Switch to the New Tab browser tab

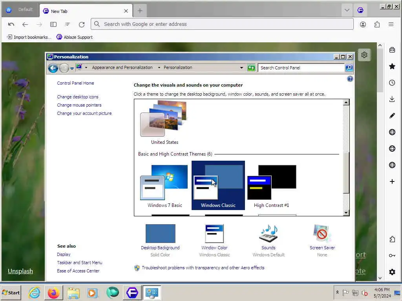click(x=86, y=11)
